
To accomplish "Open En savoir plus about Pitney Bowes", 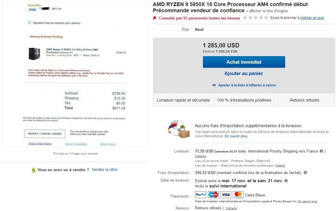I will (307, 201).
